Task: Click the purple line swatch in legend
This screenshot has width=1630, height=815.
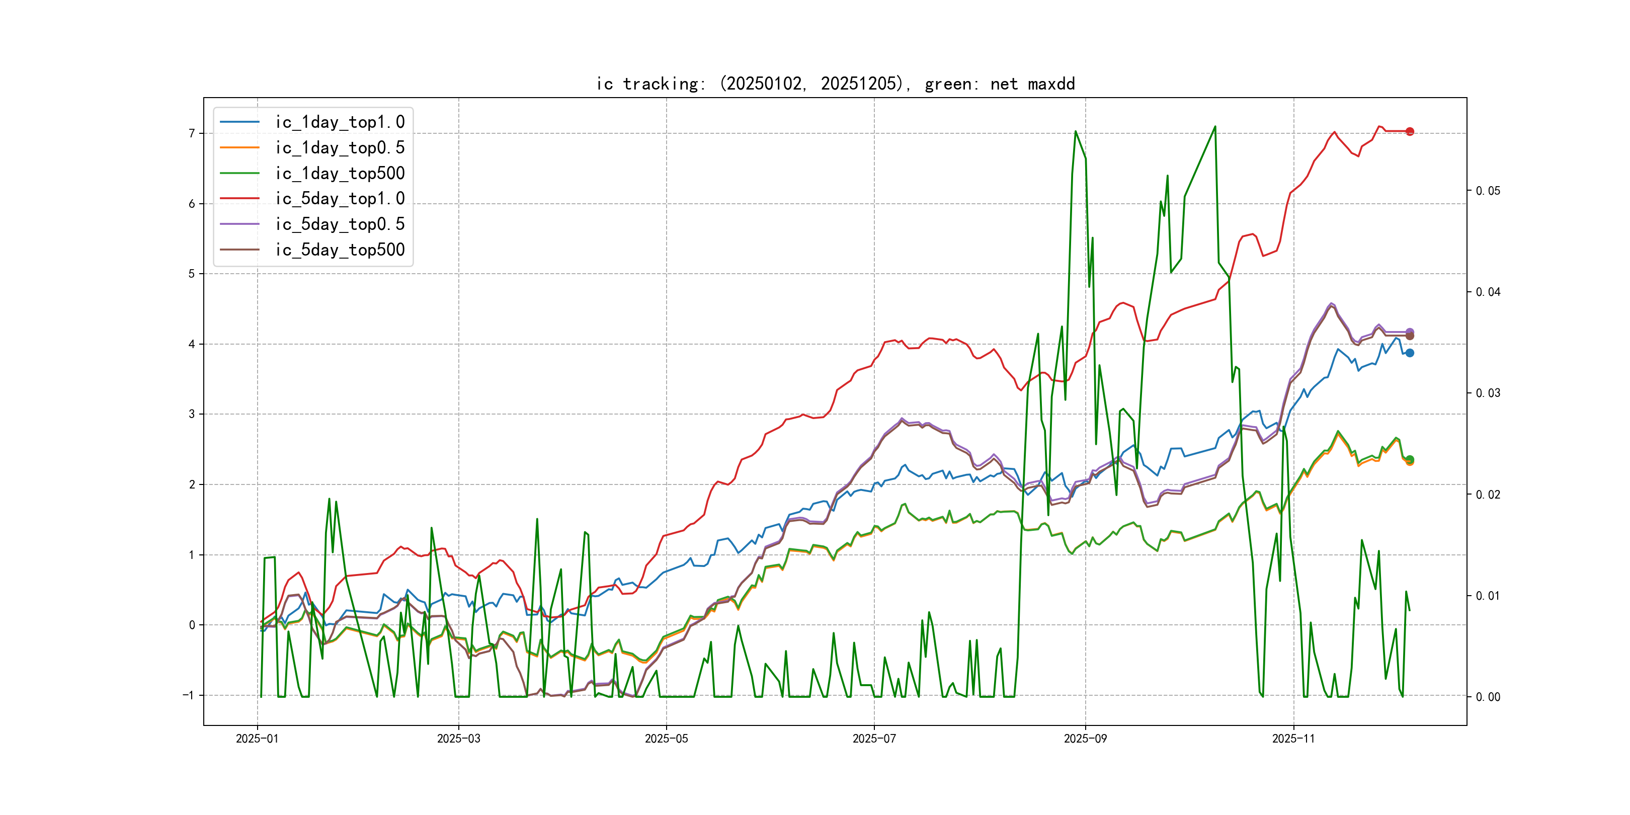Action: point(240,224)
